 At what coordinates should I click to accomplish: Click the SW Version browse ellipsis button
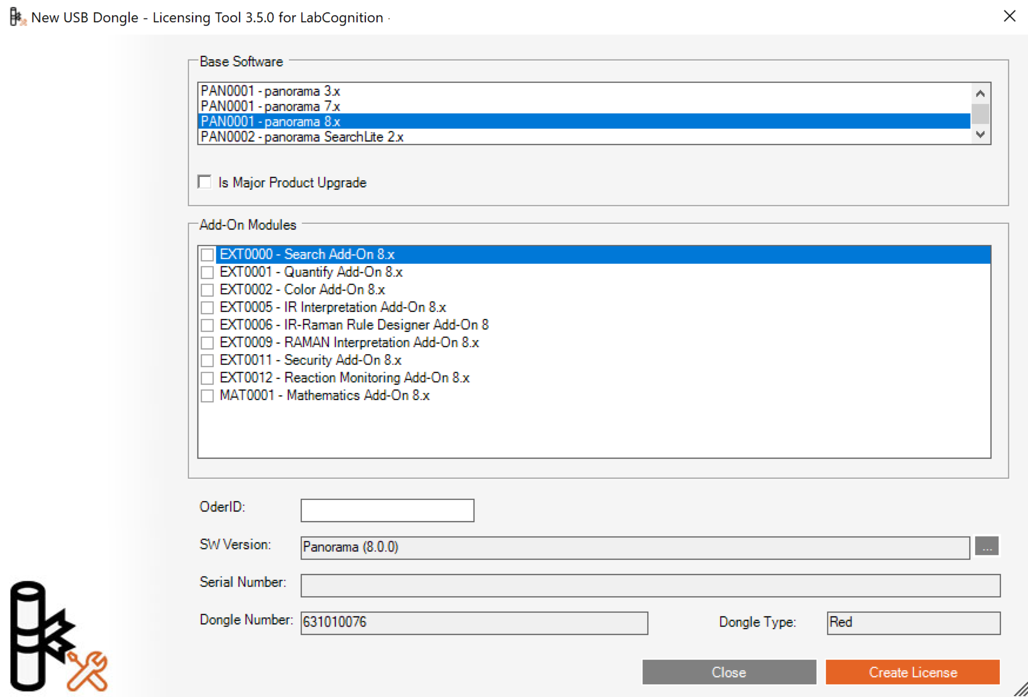[987, 547]
